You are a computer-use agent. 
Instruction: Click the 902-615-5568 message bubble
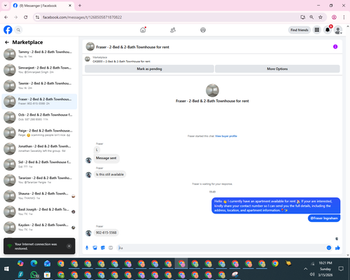click(x=106, y=232)
